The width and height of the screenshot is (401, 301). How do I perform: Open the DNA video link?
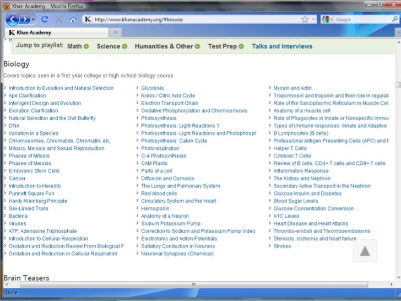14,126
